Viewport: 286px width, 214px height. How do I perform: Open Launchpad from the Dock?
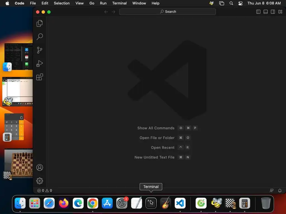click(x=34, y=203)
